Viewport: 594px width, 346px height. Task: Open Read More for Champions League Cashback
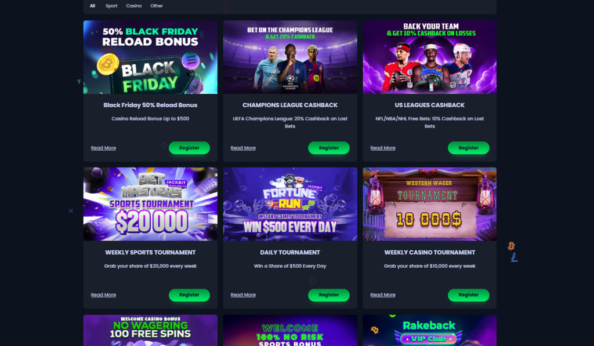(x=243, y=148)
